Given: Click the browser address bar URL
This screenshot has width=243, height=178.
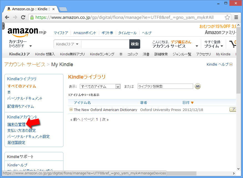Looking at the screenshot, I should point(124,17).
